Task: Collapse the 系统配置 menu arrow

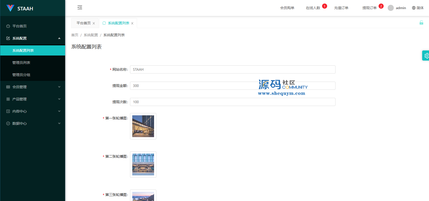Action: [59, 38]
